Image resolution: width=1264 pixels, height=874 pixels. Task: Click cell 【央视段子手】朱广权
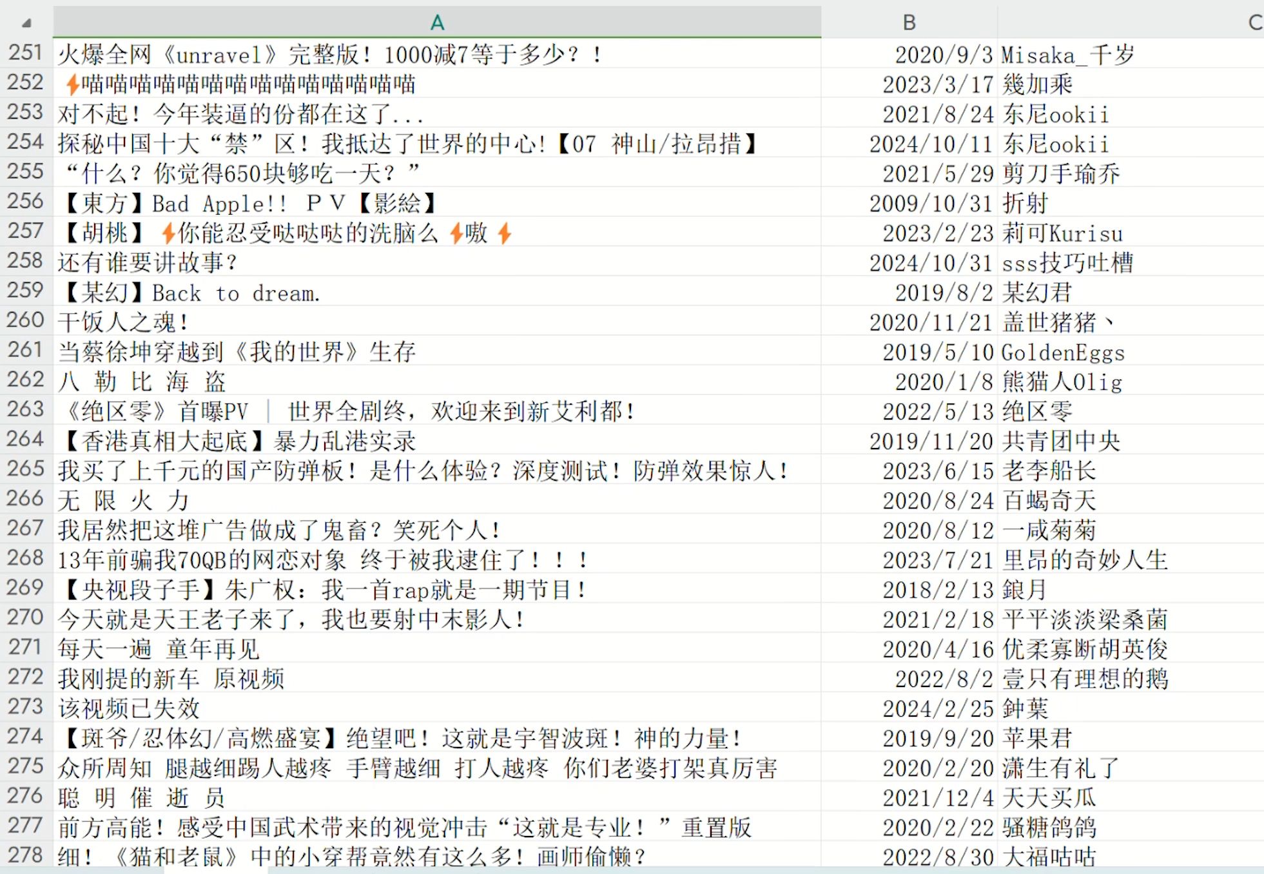tap(437, 588)
